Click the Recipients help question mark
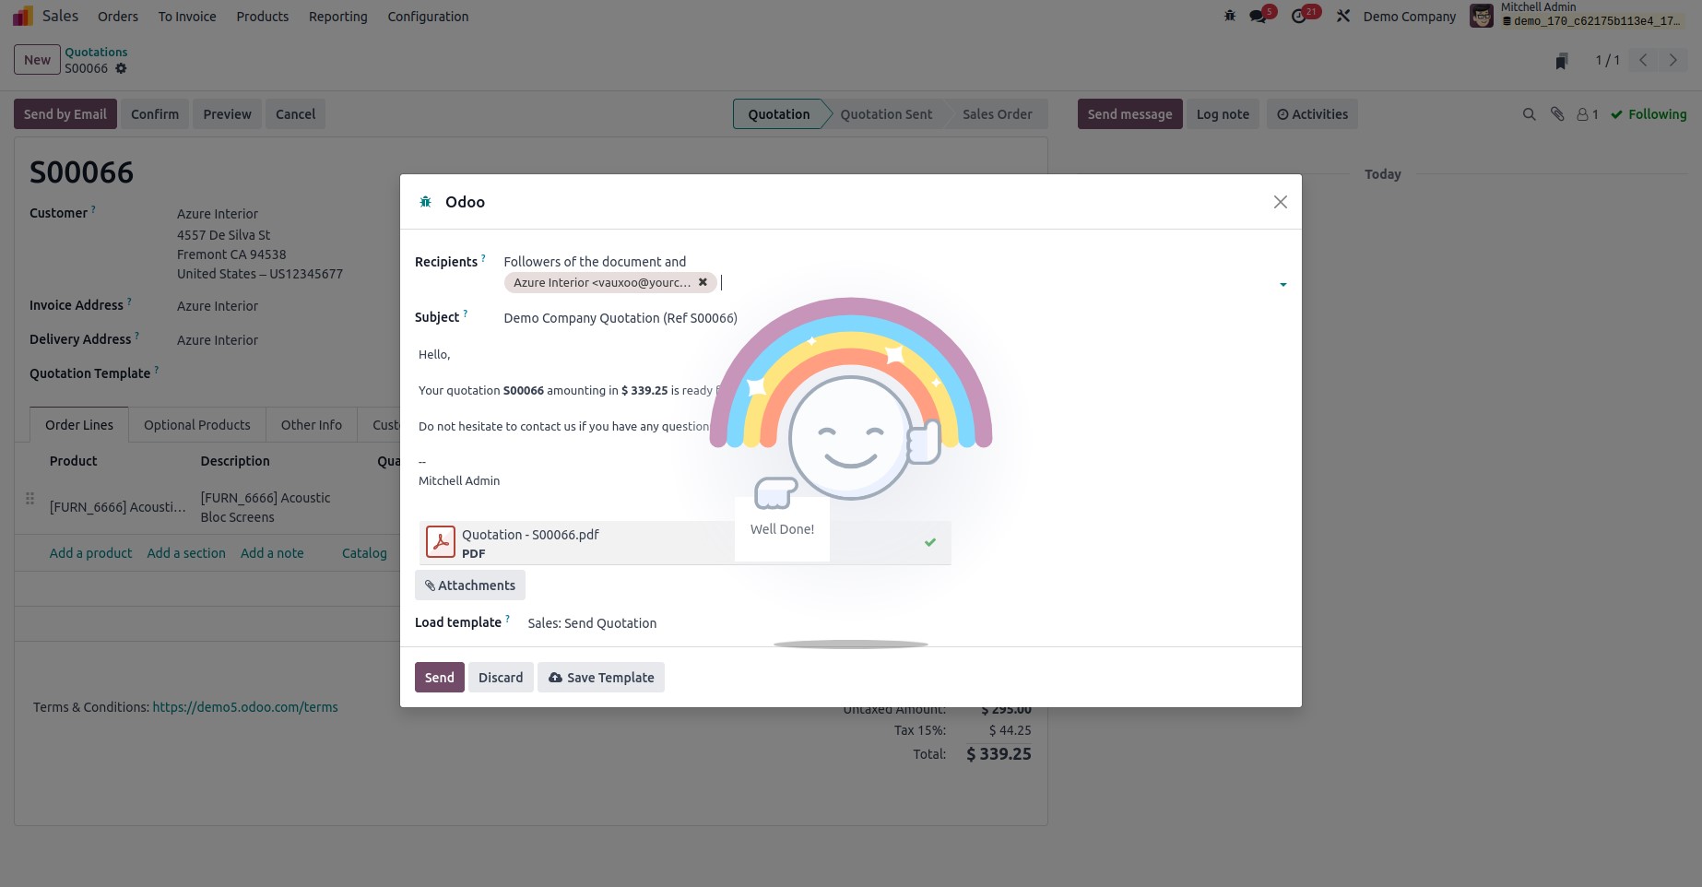The image size is (1702, 887). pos(483,258)
